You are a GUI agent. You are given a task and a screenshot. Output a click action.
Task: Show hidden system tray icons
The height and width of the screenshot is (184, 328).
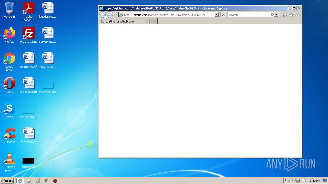286,181
